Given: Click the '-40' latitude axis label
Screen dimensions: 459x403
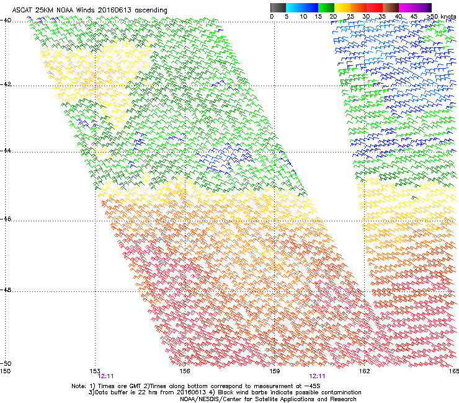Looking at the screenshot, I should click(6, 20).
